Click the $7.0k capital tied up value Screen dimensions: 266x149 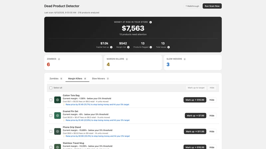(x=104, y=43)
